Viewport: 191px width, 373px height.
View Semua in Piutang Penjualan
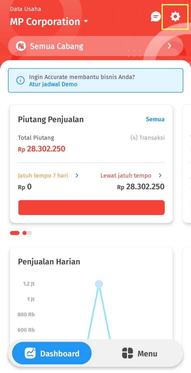pos(155,119)
